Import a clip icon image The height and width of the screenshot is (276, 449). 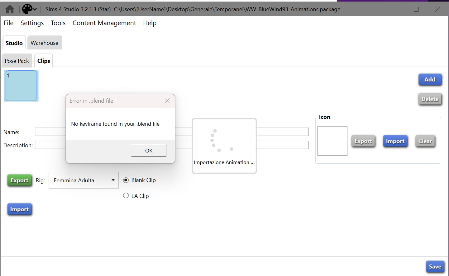coord(395,141)
